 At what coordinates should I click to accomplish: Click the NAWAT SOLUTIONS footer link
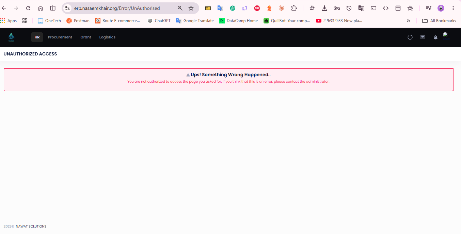pos(31,227)
